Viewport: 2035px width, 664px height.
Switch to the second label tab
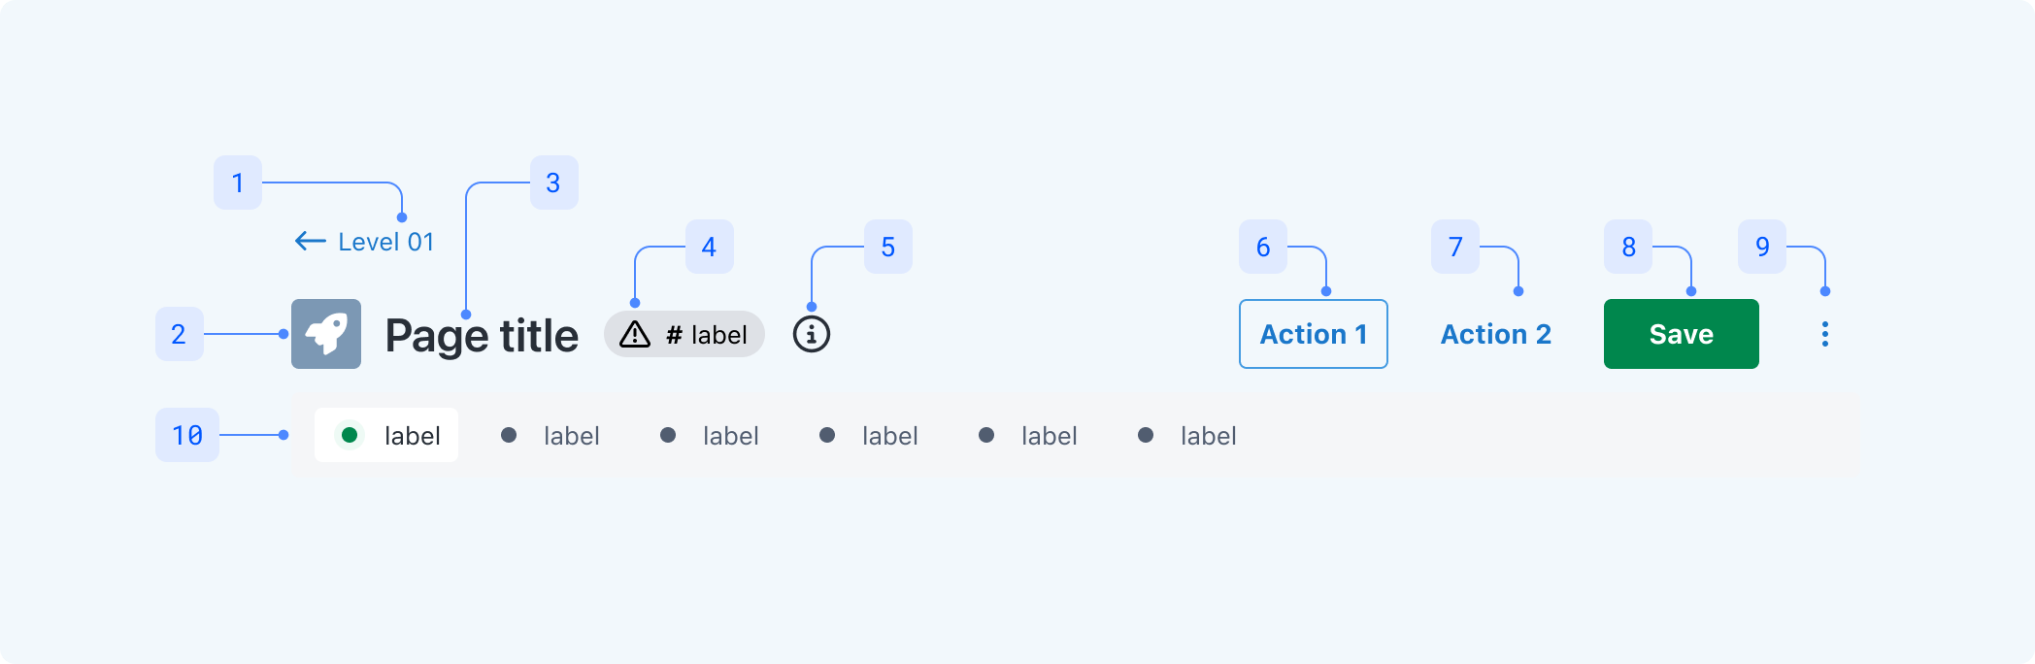point(550,436)
